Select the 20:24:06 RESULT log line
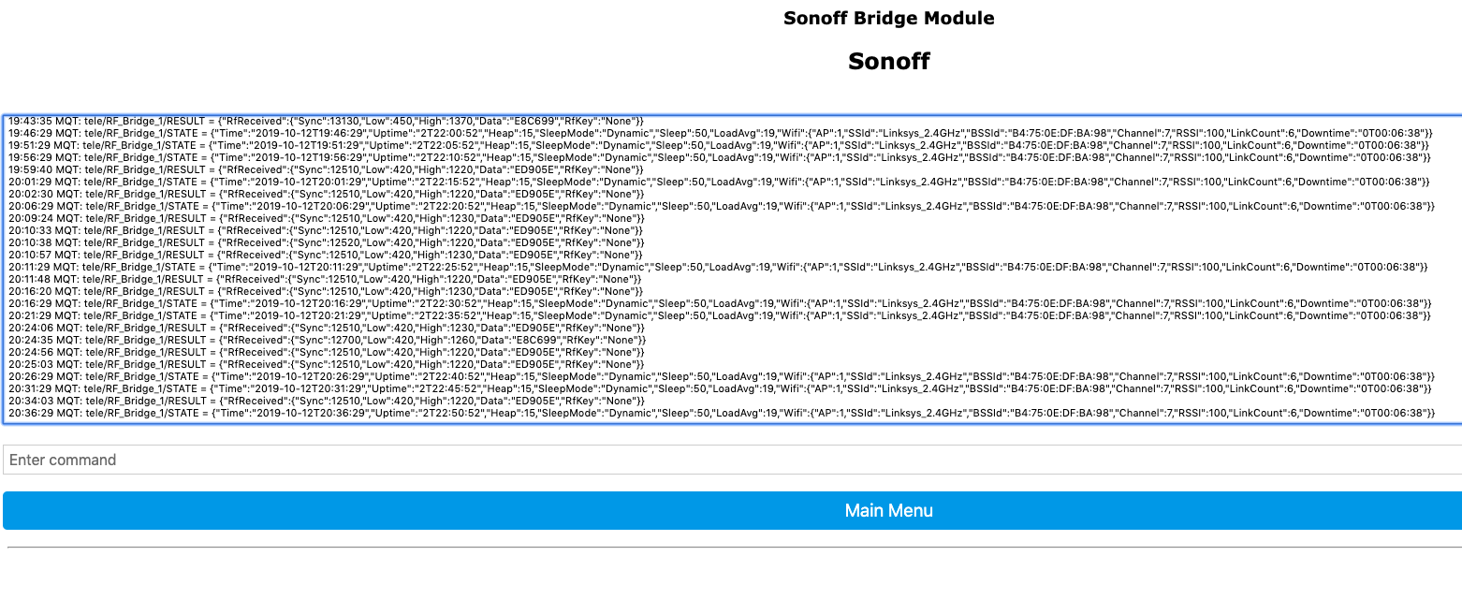Screen dimensions: 1462x614 pyautogui.click(x=326, y=328)
